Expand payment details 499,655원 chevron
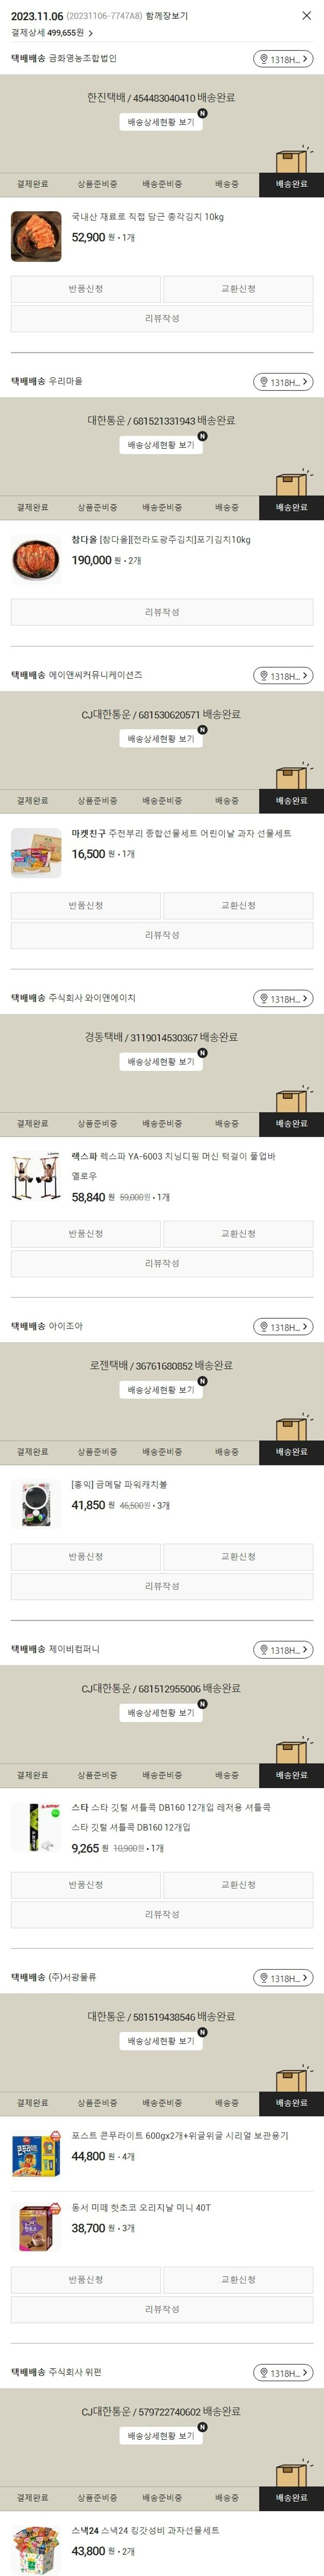Image resolution: width=324 pixels, height=2576 pixels. 90,33
